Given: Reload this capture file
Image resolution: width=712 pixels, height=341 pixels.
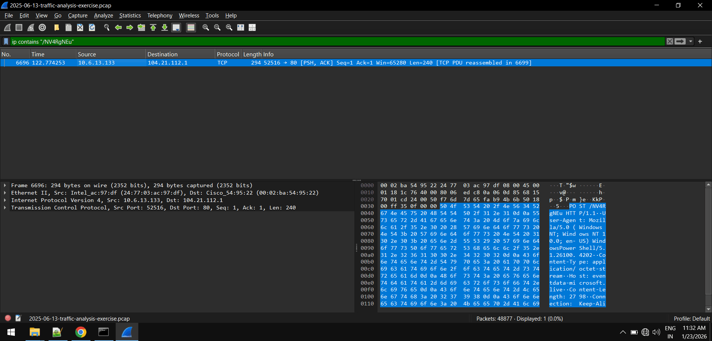Looking at the screenshot, I should [92, 27].
